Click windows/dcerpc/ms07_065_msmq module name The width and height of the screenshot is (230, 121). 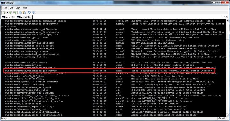click(x=25, y=85)
